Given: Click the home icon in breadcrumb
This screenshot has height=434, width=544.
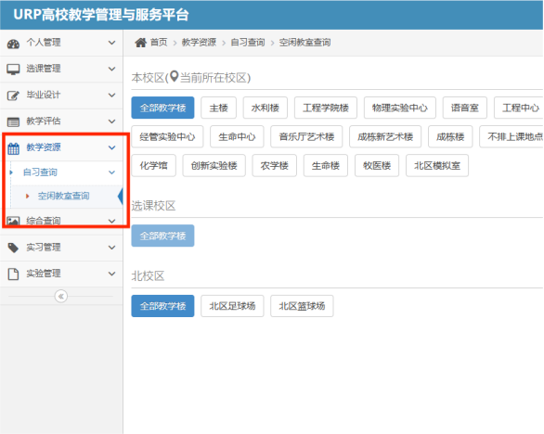Looking at the screenshot, I should pyautogui.click(x=140, y=43).
